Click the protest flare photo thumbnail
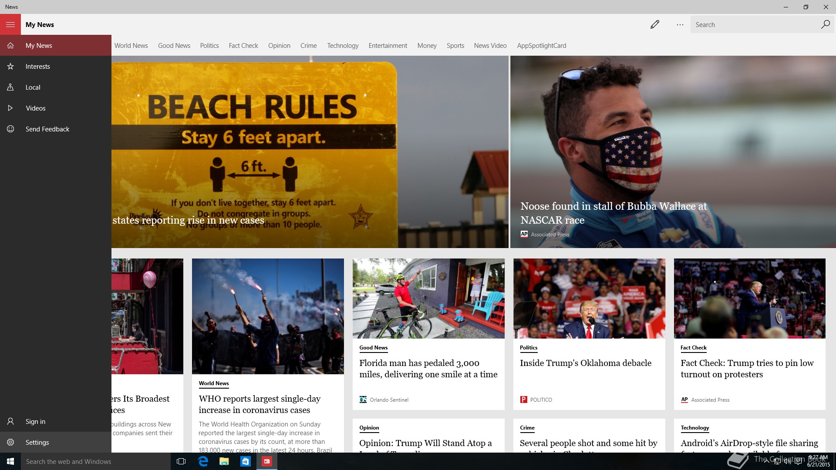The image size is (836, 470). point(268,316)
